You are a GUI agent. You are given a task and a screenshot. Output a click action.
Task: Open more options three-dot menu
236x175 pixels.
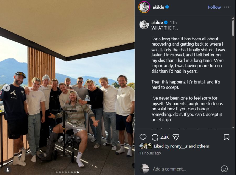tap(227, 7)
